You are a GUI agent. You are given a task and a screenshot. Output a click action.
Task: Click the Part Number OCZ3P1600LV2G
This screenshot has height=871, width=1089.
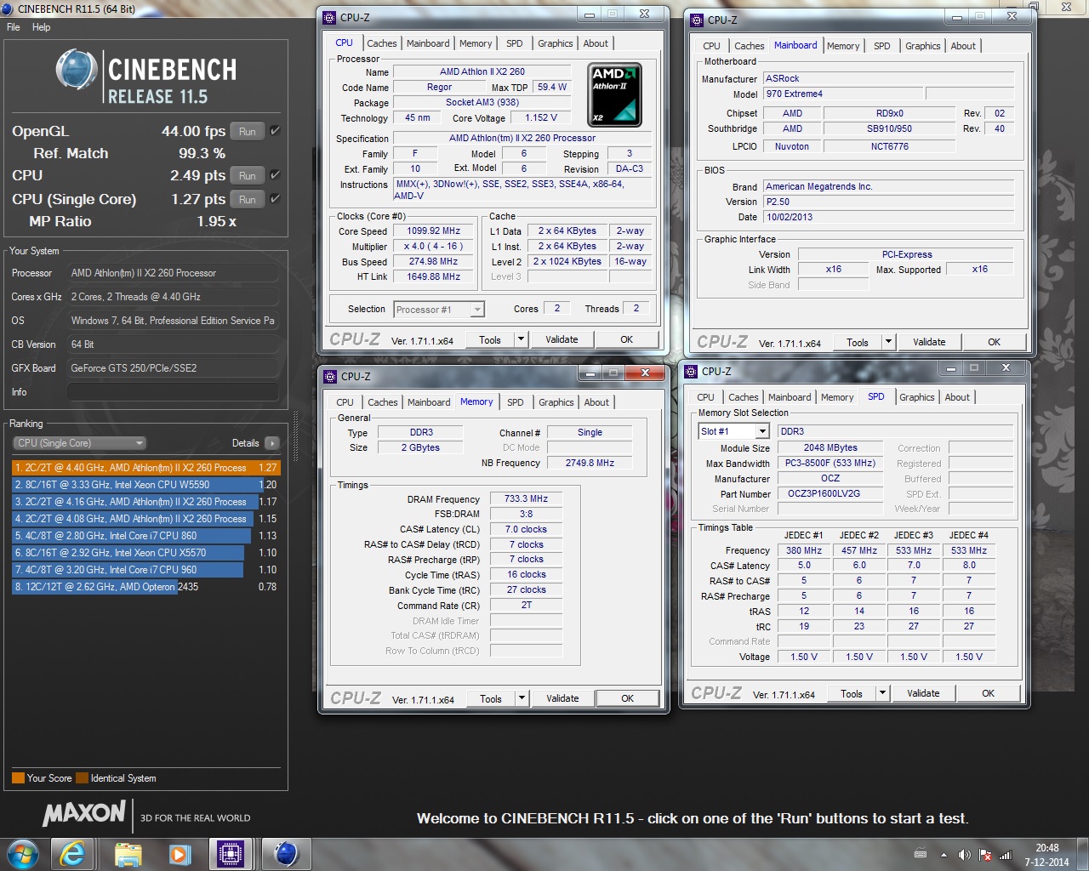coord(824,493)
